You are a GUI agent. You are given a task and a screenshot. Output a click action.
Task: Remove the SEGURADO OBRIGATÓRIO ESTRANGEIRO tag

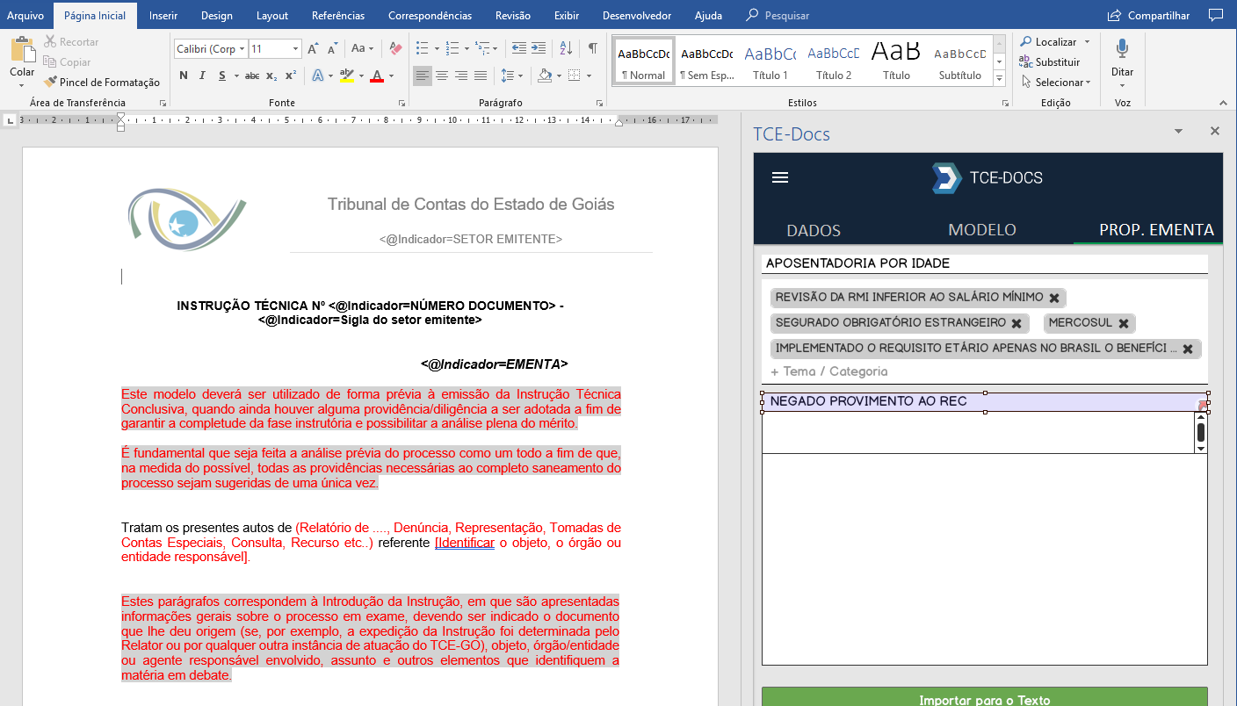[1016, 323]
